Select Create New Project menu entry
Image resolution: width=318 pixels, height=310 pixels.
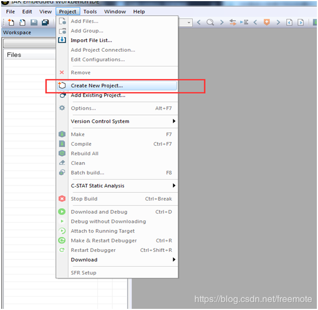point(117,86)
